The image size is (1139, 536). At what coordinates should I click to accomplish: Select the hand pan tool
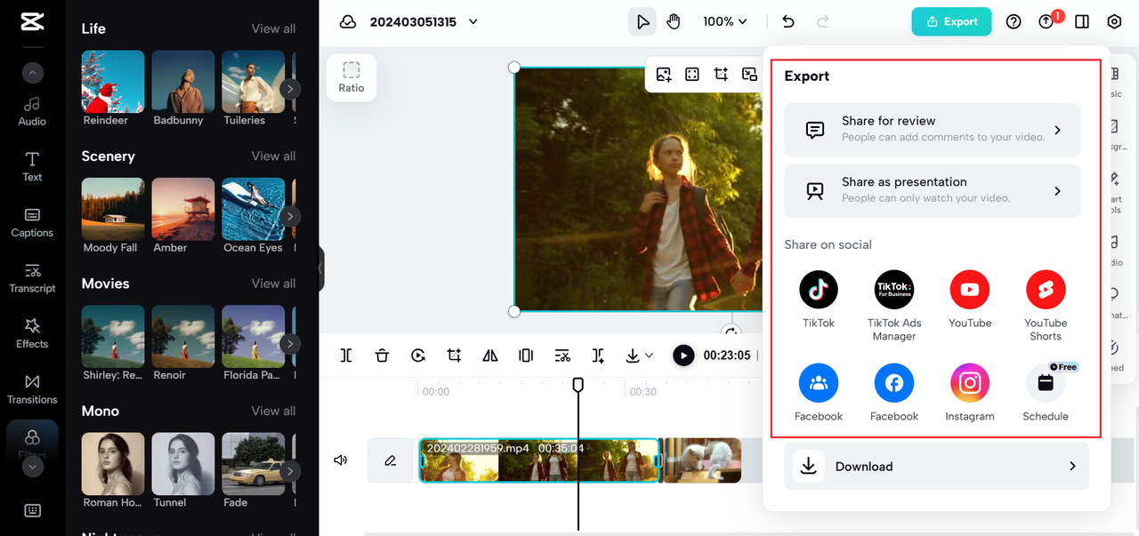[674, 21]
